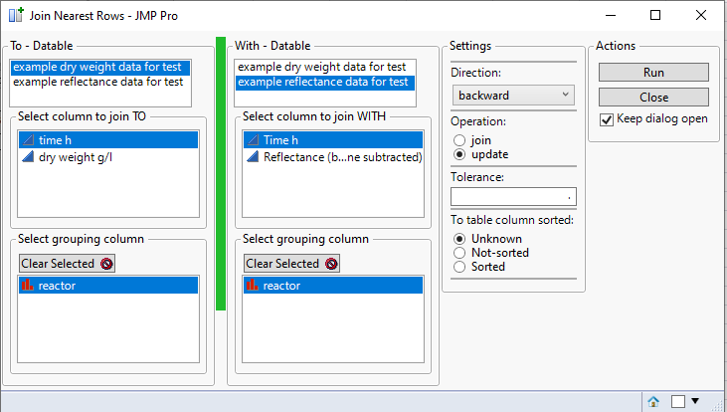
Task: Select the 'join' operation radio button
Action: coord(459,140)
